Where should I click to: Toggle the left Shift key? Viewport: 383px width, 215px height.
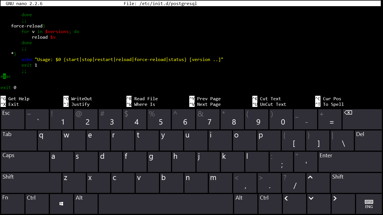tap(31, 183)
